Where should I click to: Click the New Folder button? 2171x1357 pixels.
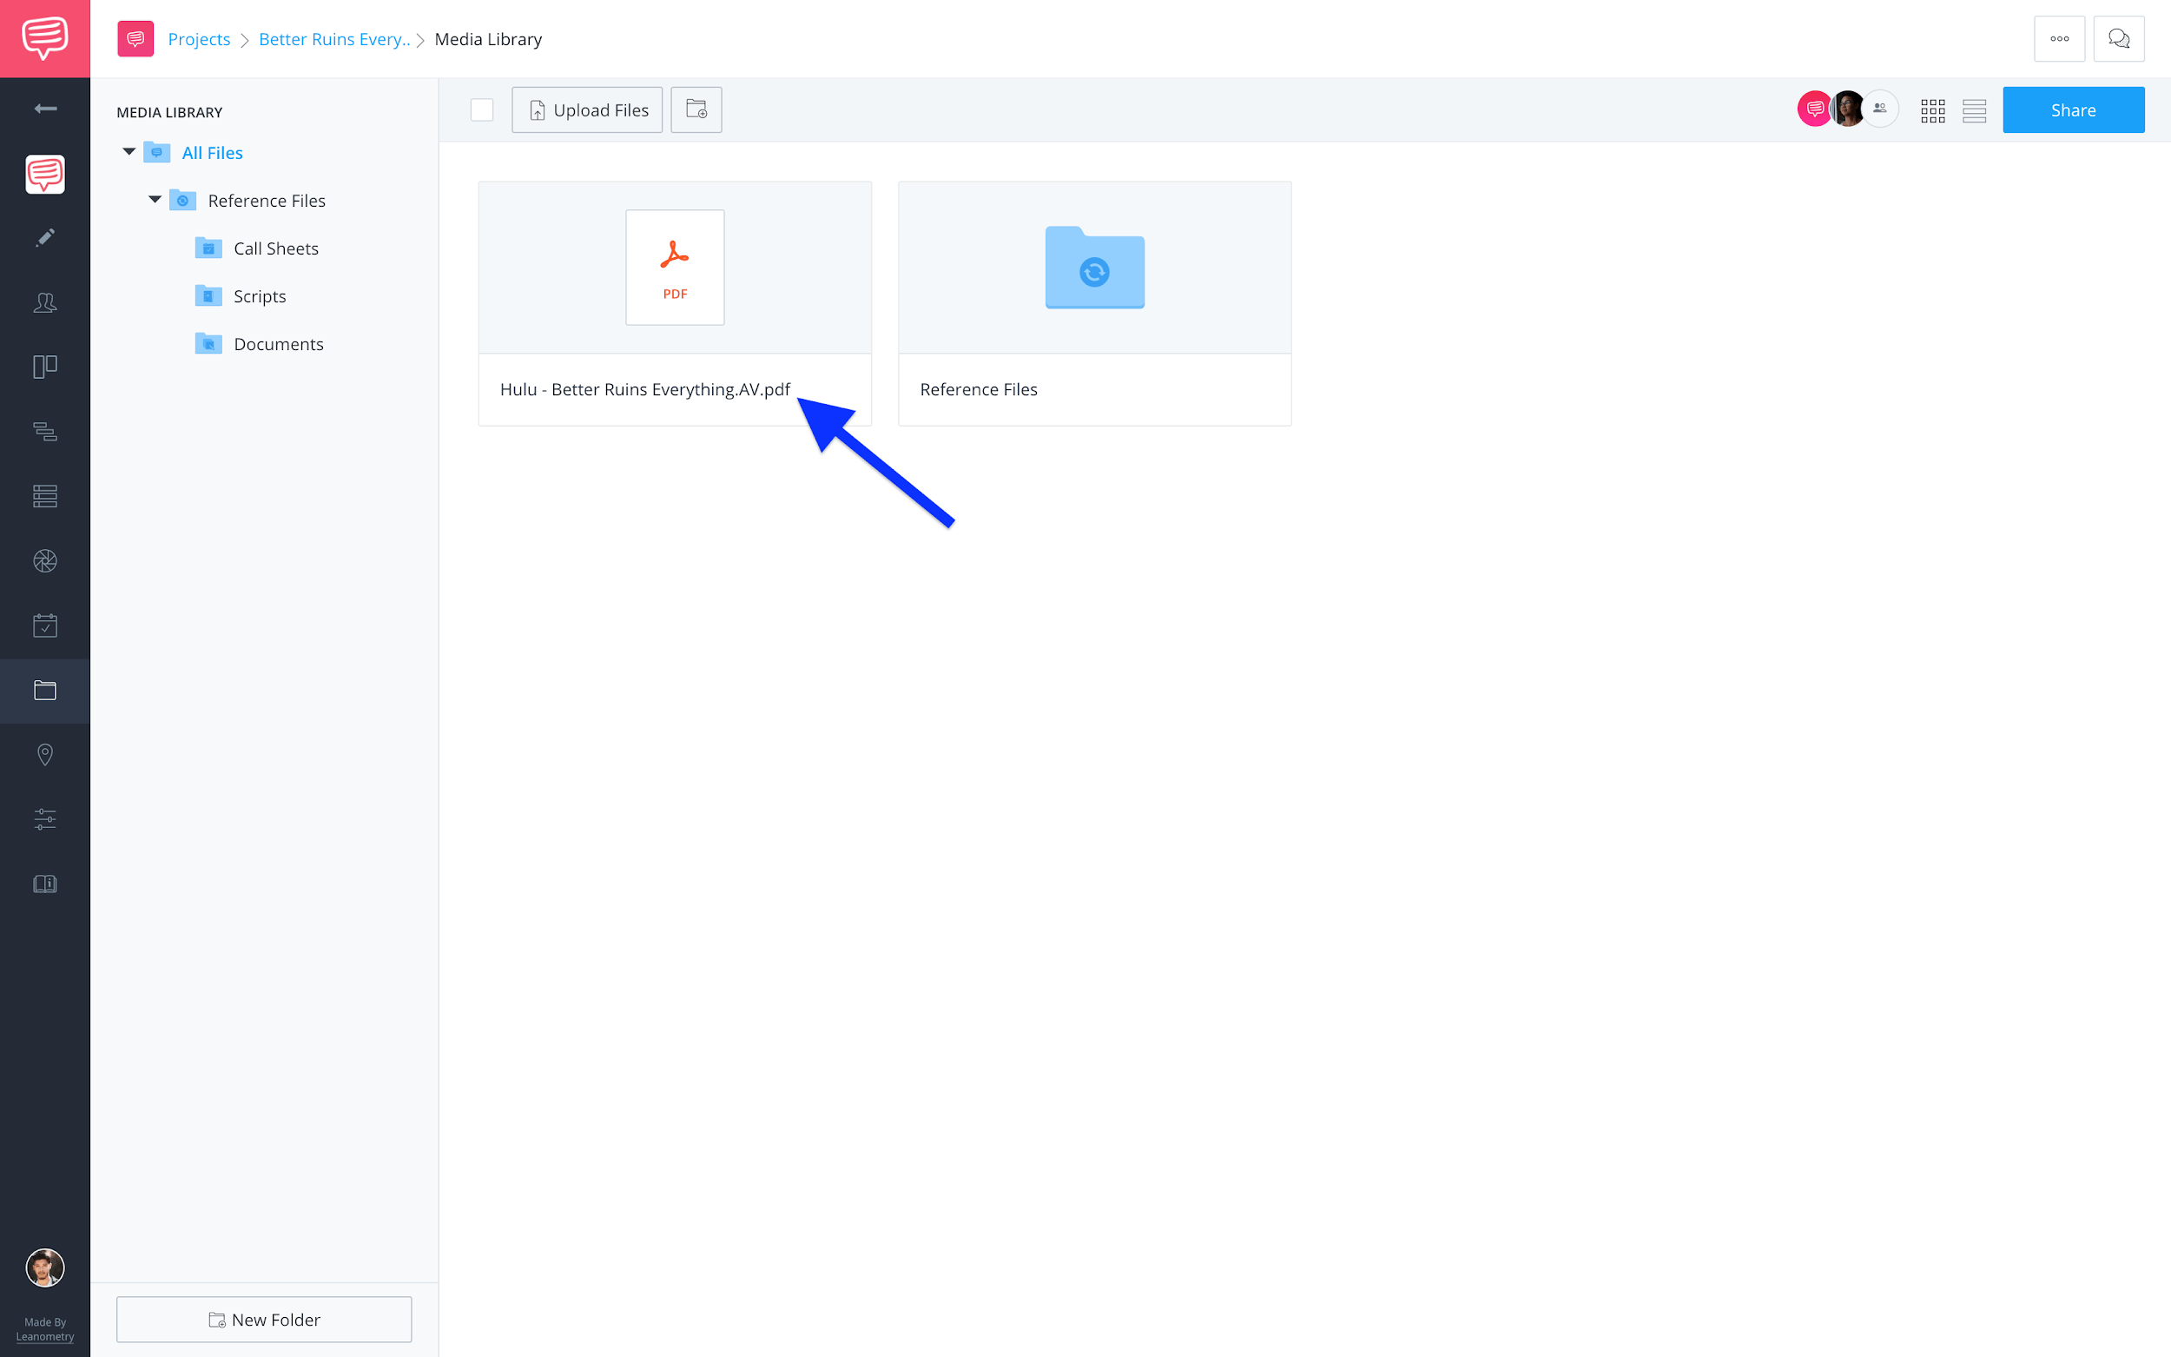pyautogui.click(x=264, y=1318)
